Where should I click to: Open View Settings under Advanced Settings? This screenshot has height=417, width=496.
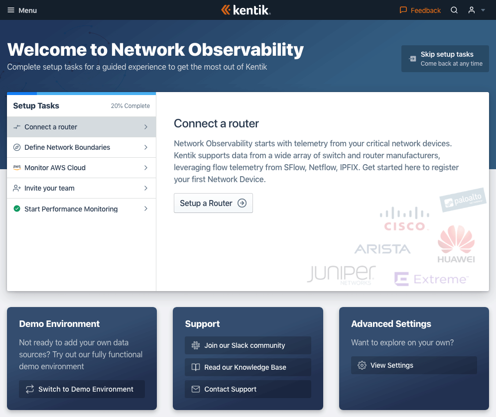click(x=413, y=365)
